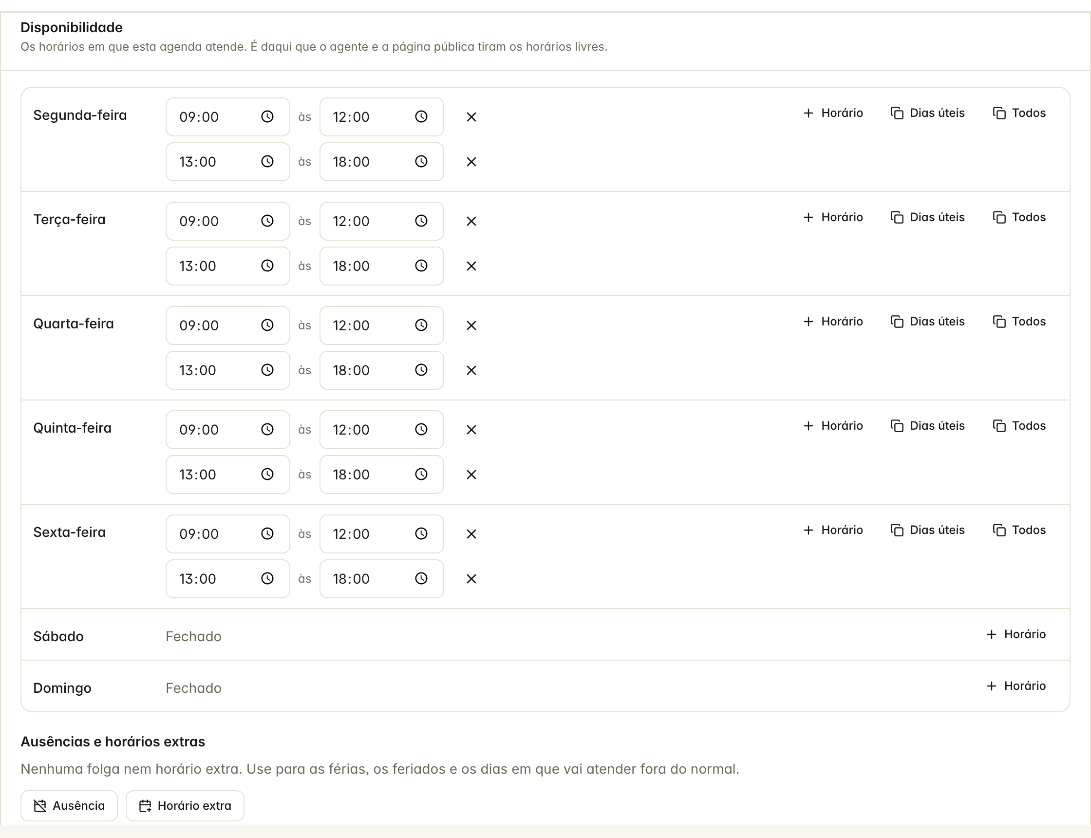Viewport: 1091px width, 838px height.
Task: Edit Terça-feira 09:00 start time field
Action: pyautogui.click(x=228, y=221)
